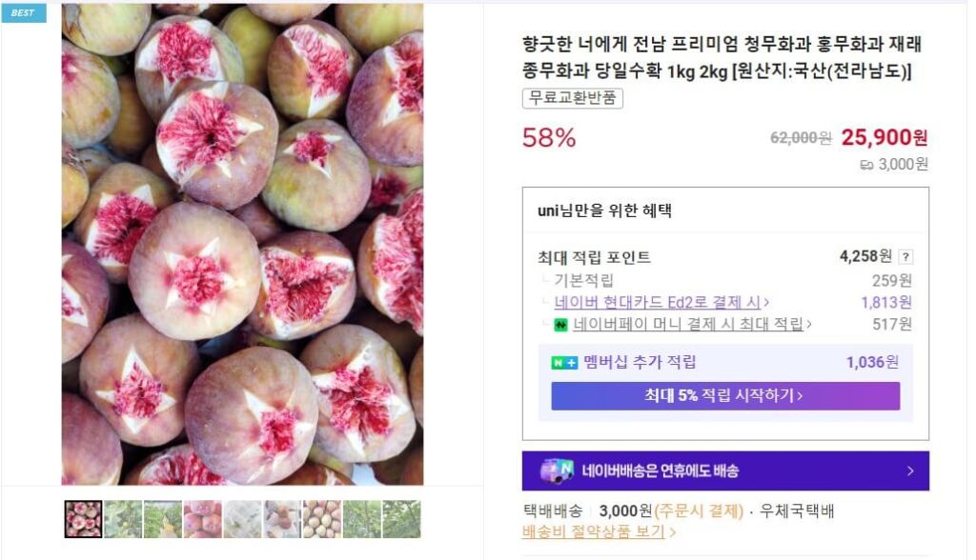Select the seventh thumbnail with pale figs
The image size is (976, 560).
(321, 519)
